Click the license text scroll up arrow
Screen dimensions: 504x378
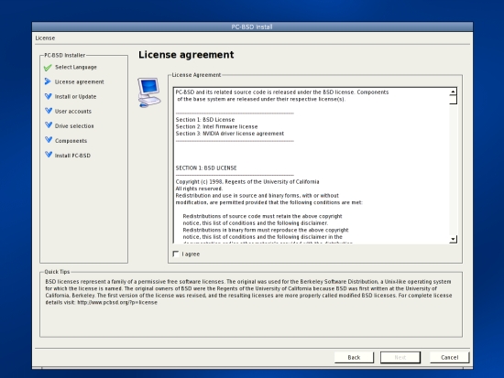pos(453,92)
